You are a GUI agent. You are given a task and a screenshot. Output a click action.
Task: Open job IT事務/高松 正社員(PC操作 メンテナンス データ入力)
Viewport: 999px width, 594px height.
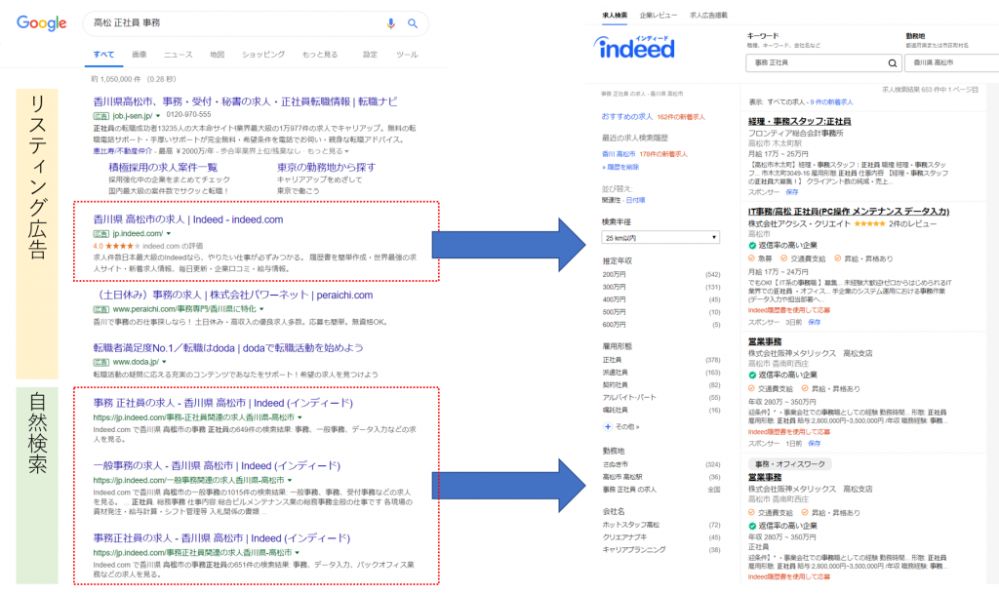pyautogui.click(x=849, y=212)
